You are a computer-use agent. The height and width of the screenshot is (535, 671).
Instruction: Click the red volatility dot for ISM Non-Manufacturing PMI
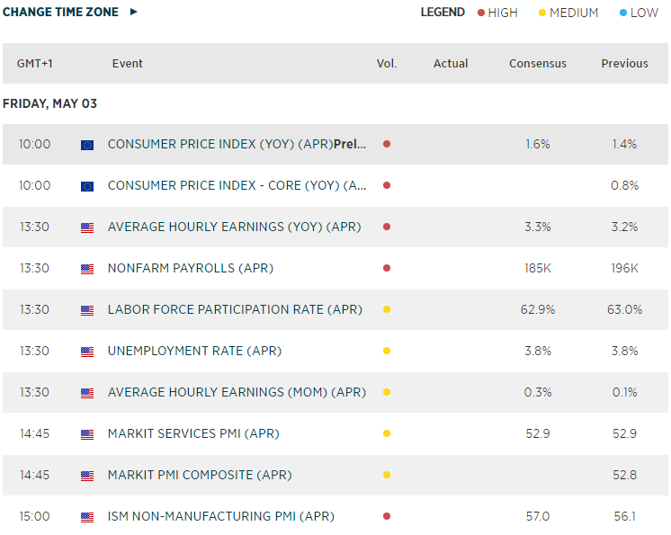coord(387,516)
